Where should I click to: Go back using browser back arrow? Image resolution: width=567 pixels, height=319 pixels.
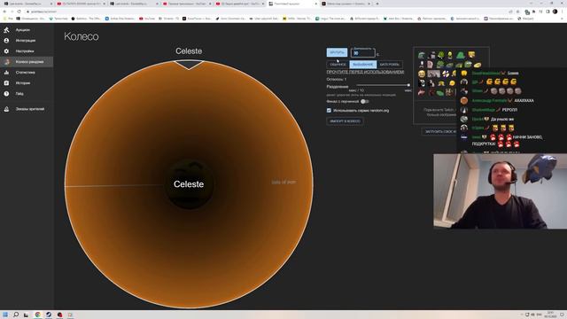pos(4,12)
